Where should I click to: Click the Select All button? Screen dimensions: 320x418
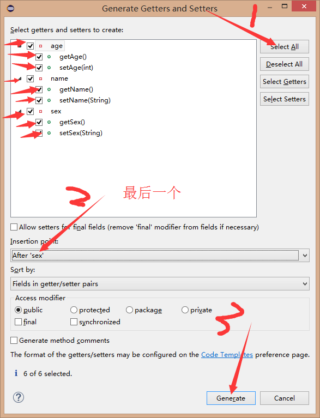(285, 47)
